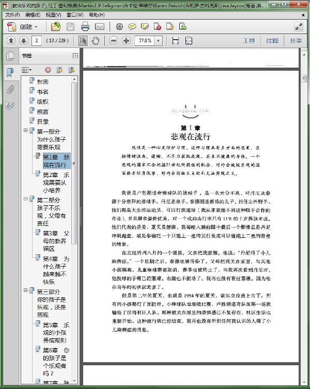Image resolution: width=310 pixels, height=389 pixels.
Task: Click the 77.8% zoom level field
Action: pos(145,40)
